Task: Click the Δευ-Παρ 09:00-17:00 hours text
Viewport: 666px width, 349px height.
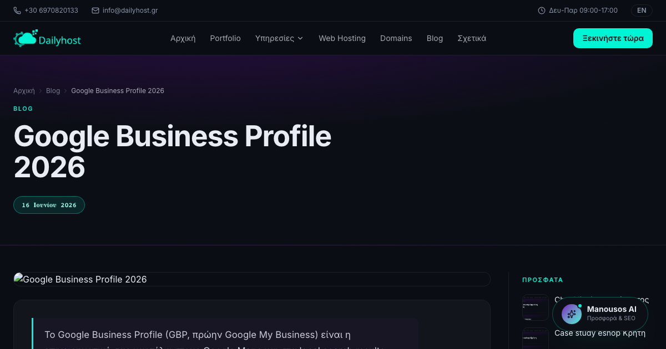Action: (x=583, y=11)
